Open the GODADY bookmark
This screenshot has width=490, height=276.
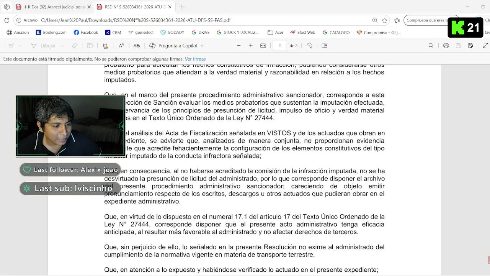[172, 33]
